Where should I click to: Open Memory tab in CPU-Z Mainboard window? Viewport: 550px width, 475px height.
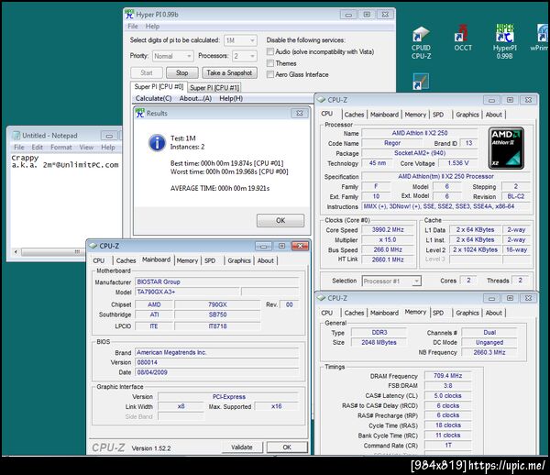click(187, 260)
